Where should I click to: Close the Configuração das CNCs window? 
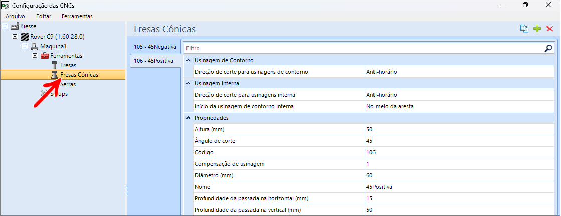[x=548, y=5]
